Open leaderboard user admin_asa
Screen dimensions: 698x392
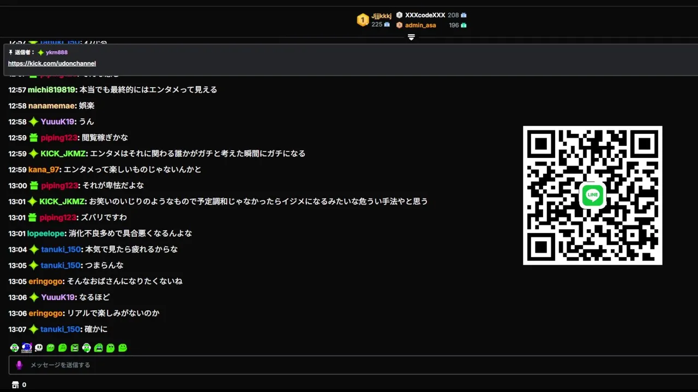420,25
